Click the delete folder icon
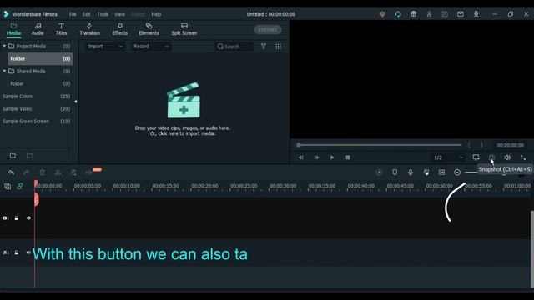 pyautogui.click(x=30, y=156)
